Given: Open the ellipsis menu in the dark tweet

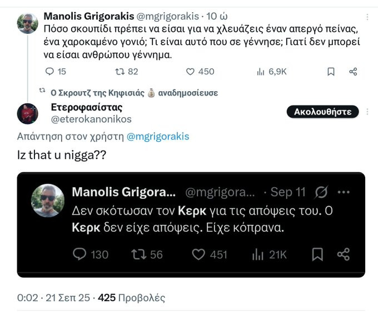Looking at the screenshot, I should click(x=344, y=192).
